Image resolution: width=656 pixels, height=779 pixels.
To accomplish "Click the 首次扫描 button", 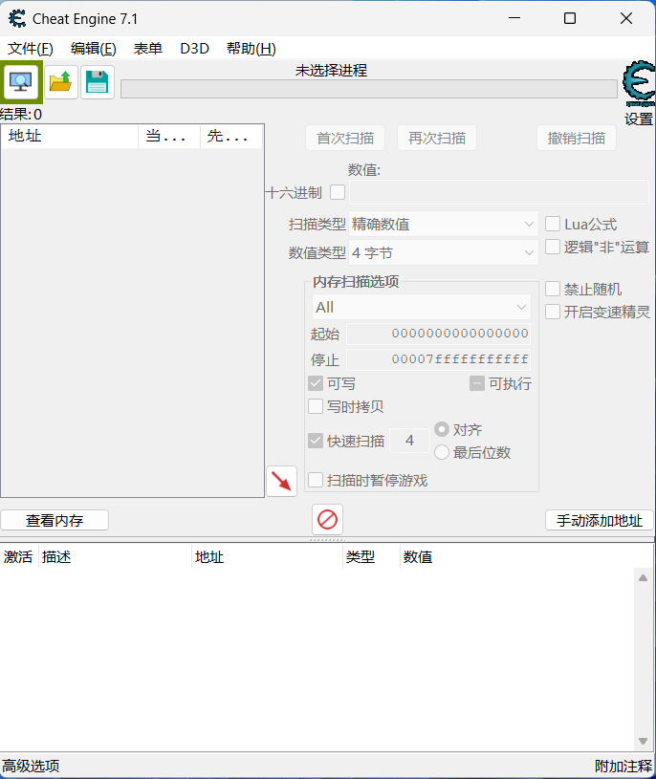I will pyautogui.click(x=345, y=138).
